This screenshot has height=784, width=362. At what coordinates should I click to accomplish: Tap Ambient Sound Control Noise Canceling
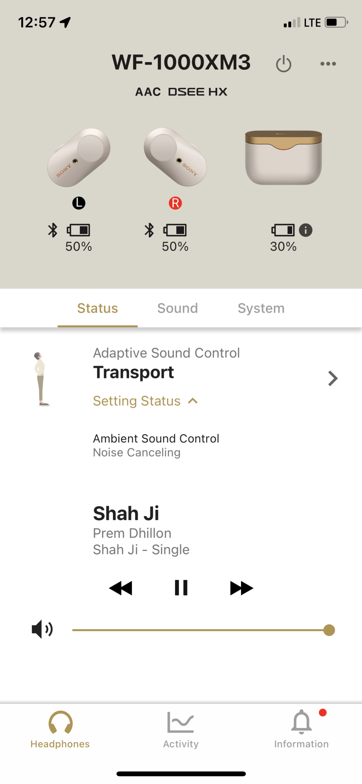[x=156, y=445]
